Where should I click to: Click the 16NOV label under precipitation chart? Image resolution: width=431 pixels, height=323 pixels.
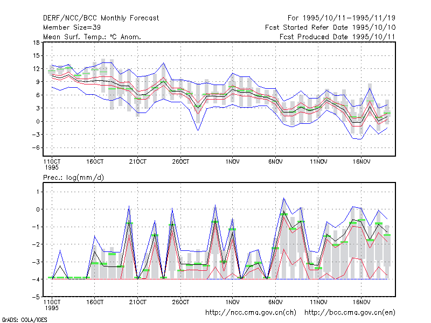point(361,303)
